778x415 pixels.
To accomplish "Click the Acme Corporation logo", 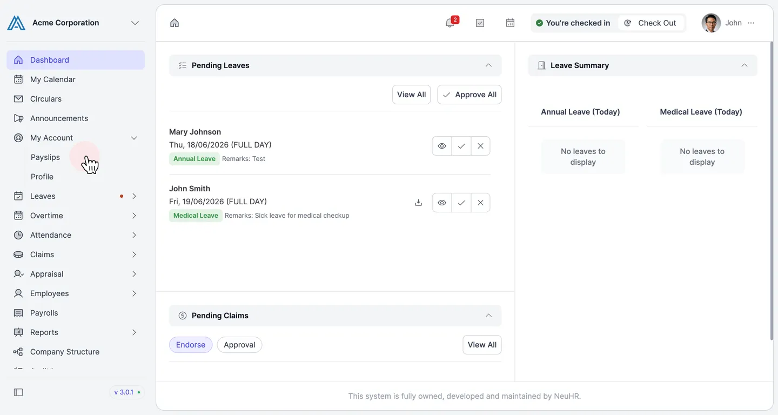I will [x=16, y=23].
